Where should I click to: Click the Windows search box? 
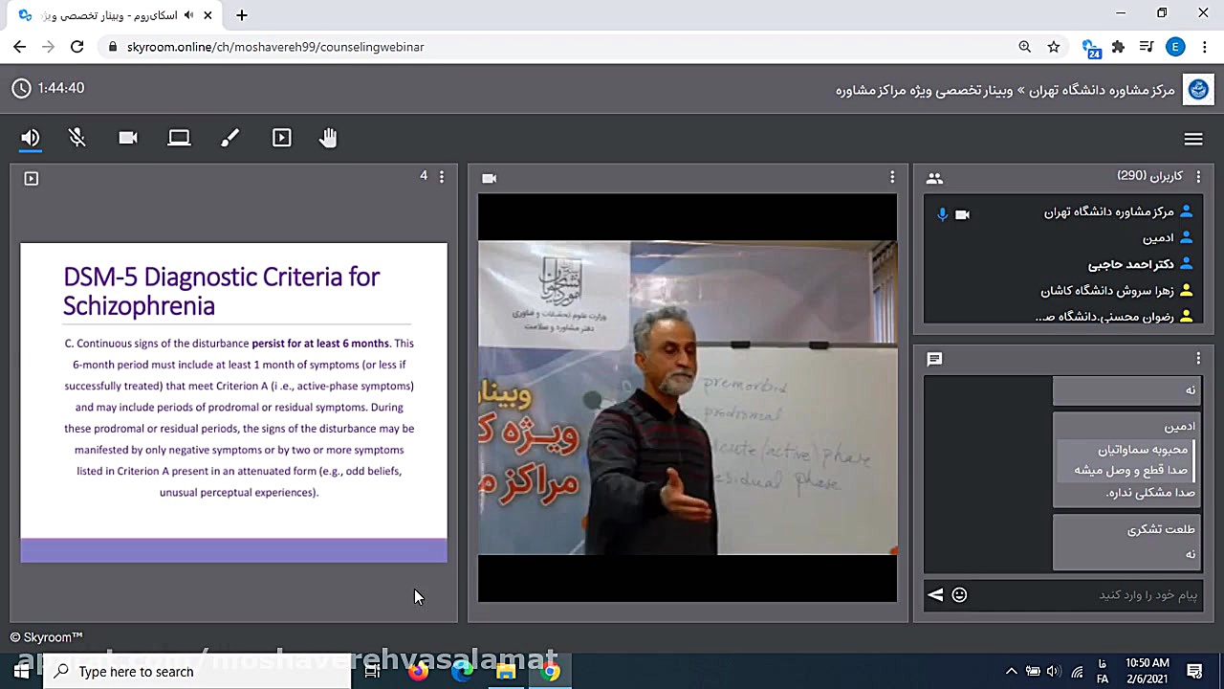[x=197, y=672]
